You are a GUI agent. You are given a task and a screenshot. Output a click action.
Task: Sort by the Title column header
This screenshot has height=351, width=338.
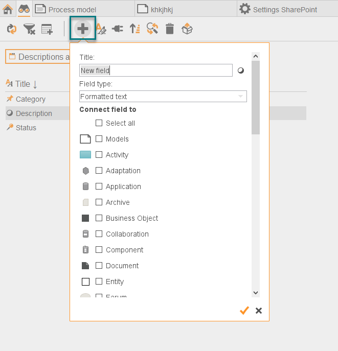[x=21, y=84]
